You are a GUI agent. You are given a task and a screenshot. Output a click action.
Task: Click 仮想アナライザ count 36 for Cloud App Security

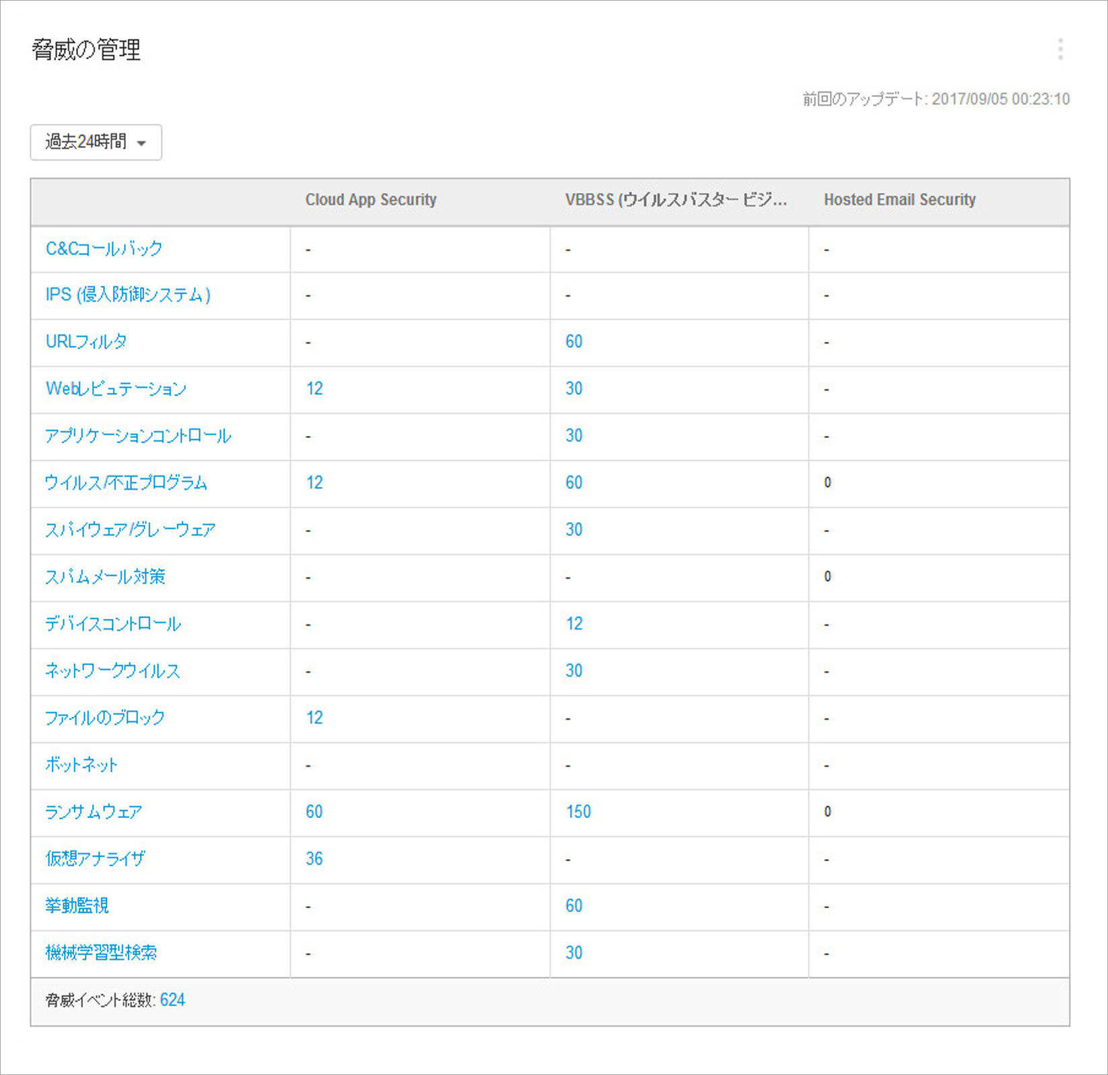point(314,859)
